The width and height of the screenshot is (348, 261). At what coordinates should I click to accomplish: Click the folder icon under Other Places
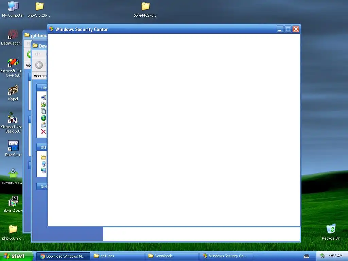pyautogui.click(x=43, y=157)
